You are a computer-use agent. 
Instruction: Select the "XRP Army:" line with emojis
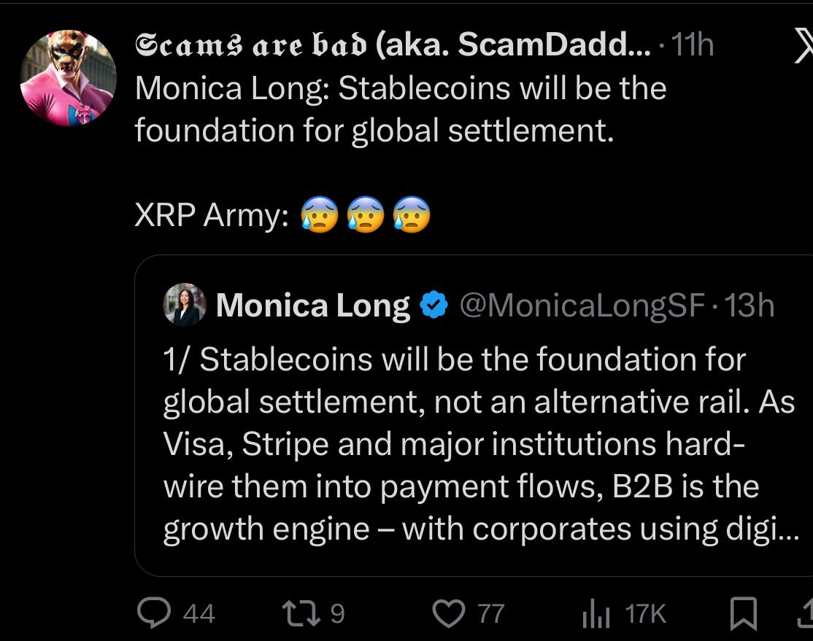[282, 215]
